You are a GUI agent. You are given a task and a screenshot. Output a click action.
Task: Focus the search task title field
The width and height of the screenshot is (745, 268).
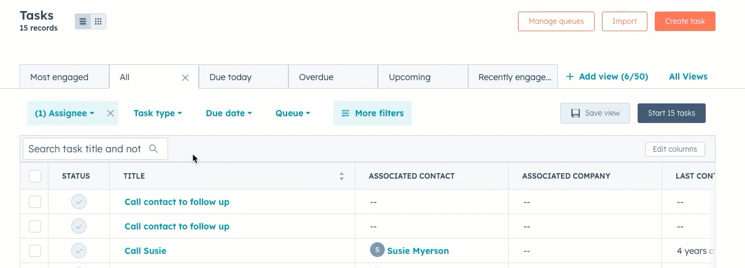pyautogui.click(x=85, y=149)
